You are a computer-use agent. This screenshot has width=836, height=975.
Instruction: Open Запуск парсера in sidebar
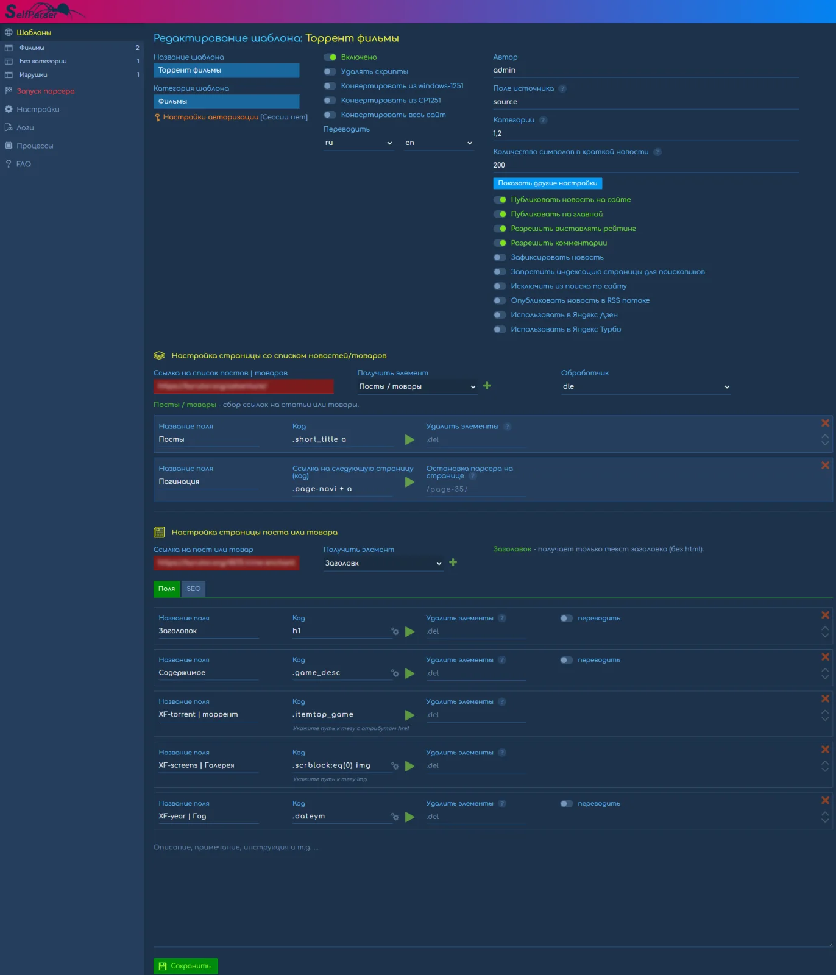coord(45,91)
